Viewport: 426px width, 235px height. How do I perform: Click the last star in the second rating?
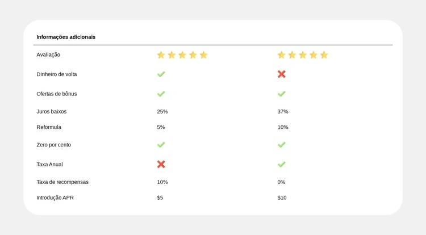click(324, 55)
